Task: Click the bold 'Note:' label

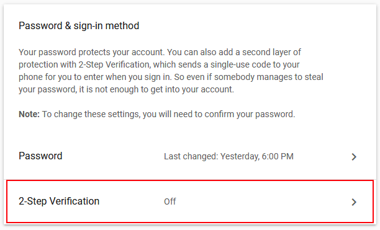Action: click(x=29, y=114)
